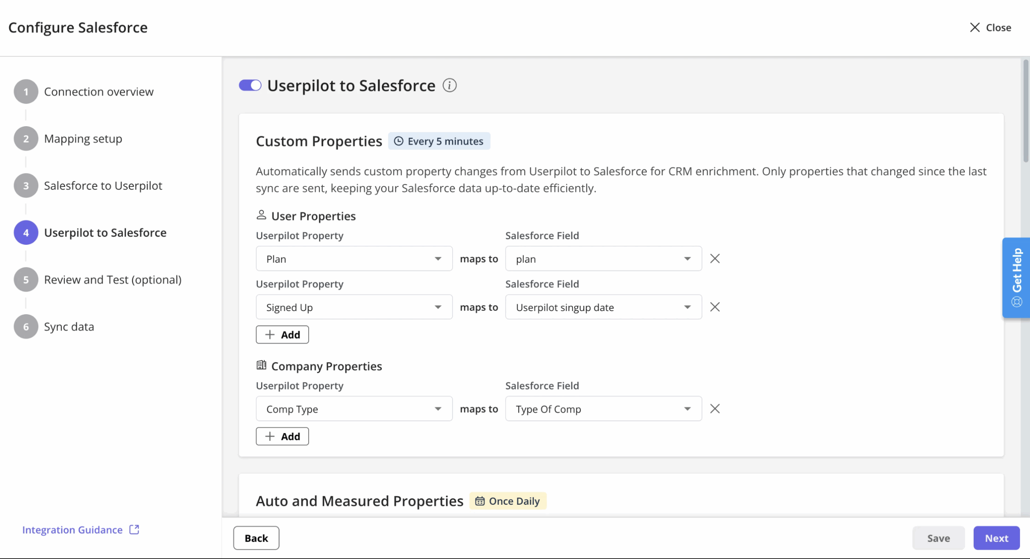
Task: Click the external link icon next to Integration Guidance
Action: click(x=134, y=529)
